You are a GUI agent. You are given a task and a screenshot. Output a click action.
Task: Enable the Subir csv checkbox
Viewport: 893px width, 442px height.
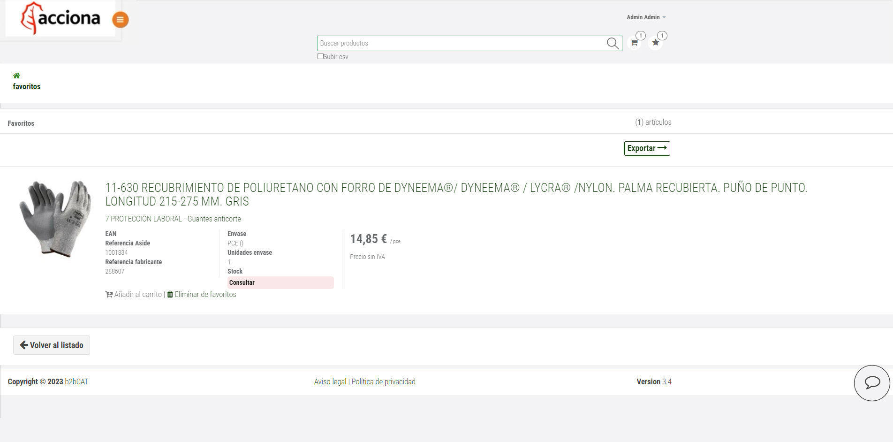click(320, 56)
